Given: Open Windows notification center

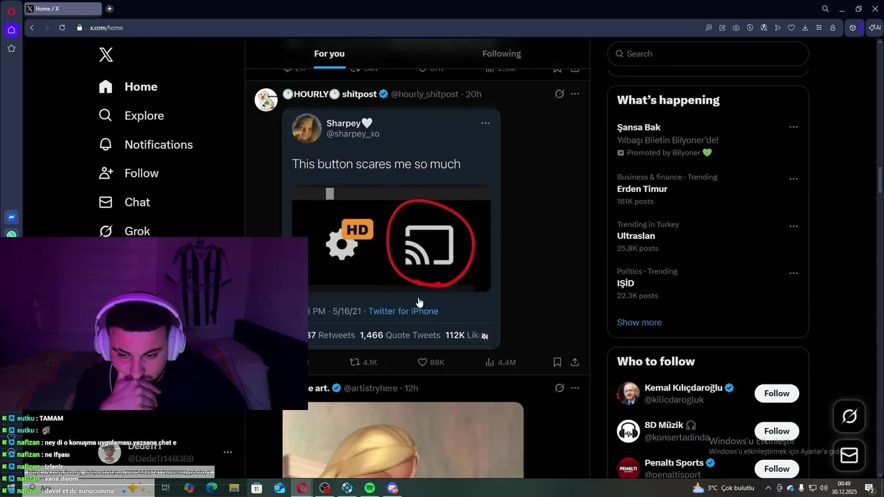Looking at the screenshot, I should click(869, 488).
